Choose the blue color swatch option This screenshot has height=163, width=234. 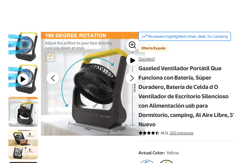click(x=147, y=162)
